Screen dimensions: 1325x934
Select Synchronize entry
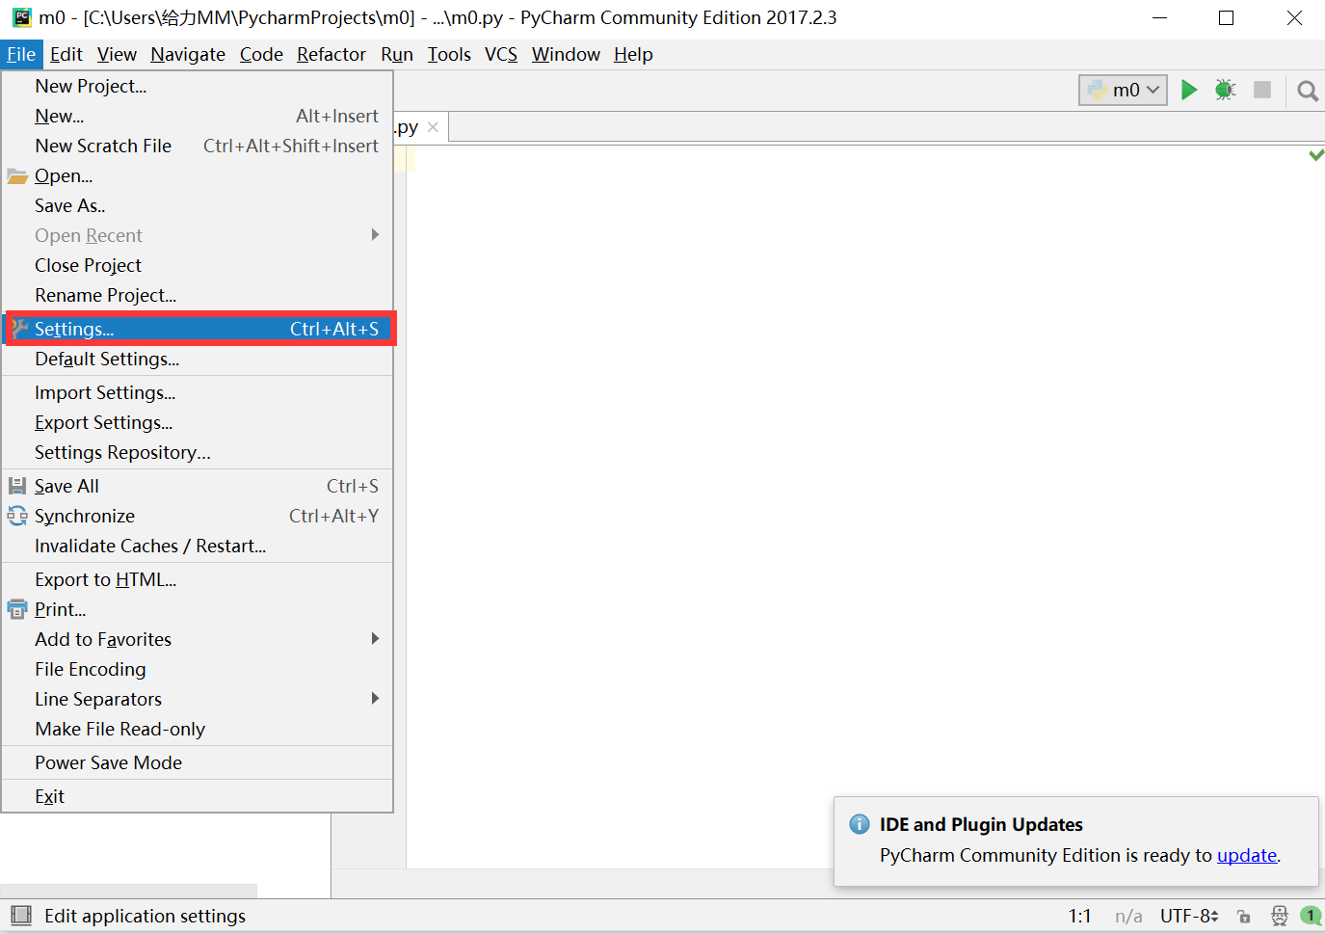coord(198,516)
